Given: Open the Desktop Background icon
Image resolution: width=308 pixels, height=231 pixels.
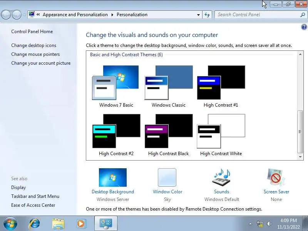Looking at the screenshot, I should click(x=113, y=177).
